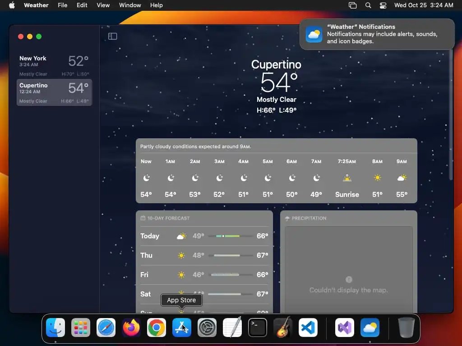Click the date and time in the menu bar
Viewport: 462px width, 346px height.
tap(424, 5)
